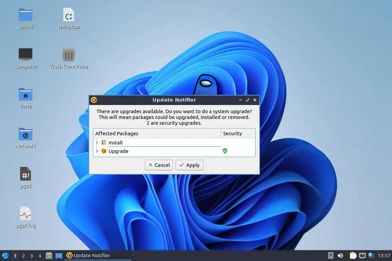Screen dimensions: 392x261
Task: Click the Update Notifier window title text
Action: (174, 100)
